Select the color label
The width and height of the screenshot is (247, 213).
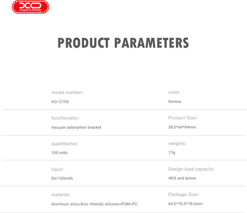coord(174,92)
